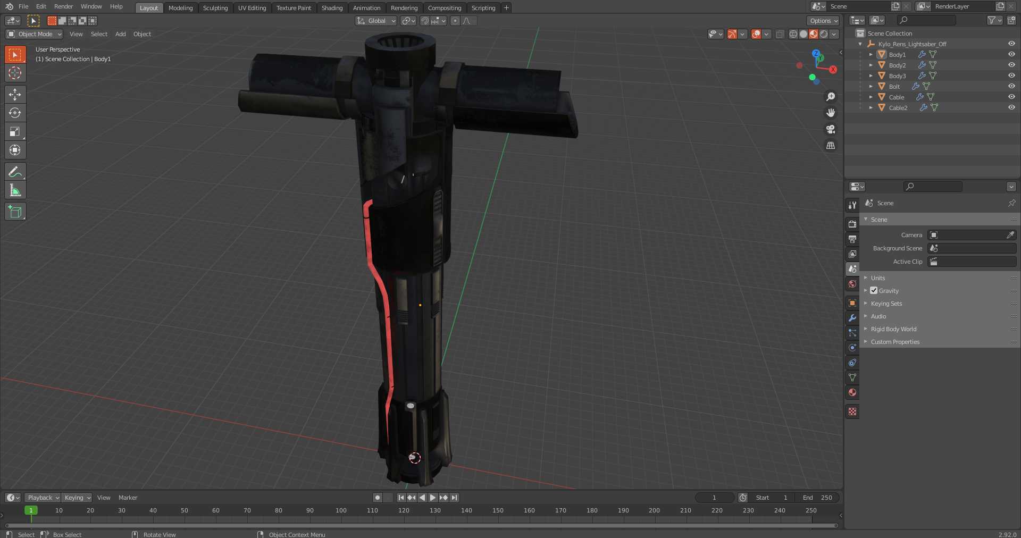The width and height of the screenshot is (1021, 538).
Task: Select rendered viewport shading mode
Action: click(824, 34)
